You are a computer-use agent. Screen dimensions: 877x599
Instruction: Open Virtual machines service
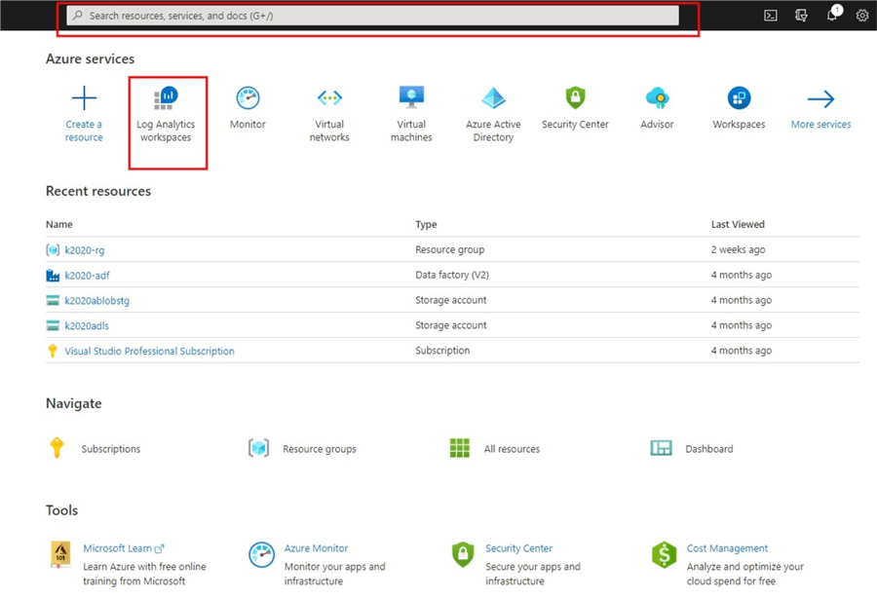pyautogui.click(x=411, y=115)
